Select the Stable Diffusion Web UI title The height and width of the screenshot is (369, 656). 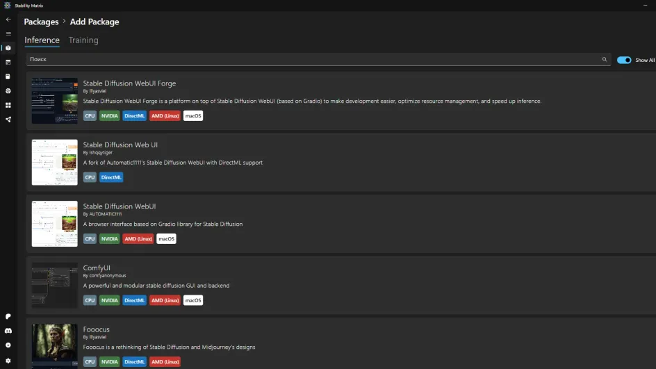click(120, 145)
